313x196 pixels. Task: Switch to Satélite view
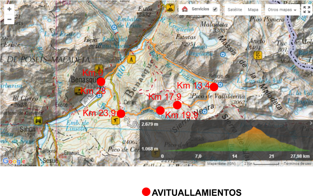pos(234,9)
